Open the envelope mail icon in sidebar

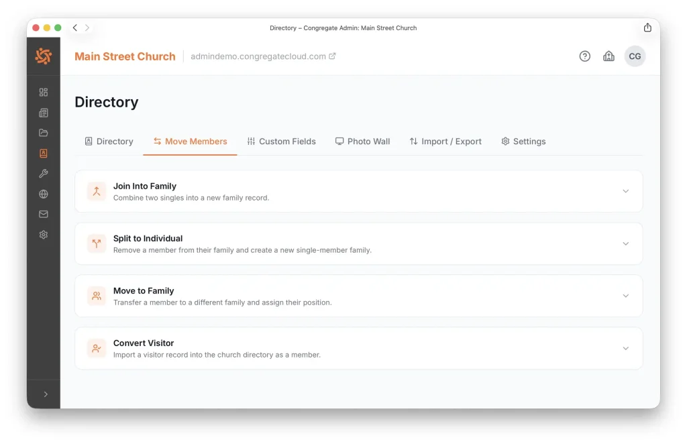44,214
